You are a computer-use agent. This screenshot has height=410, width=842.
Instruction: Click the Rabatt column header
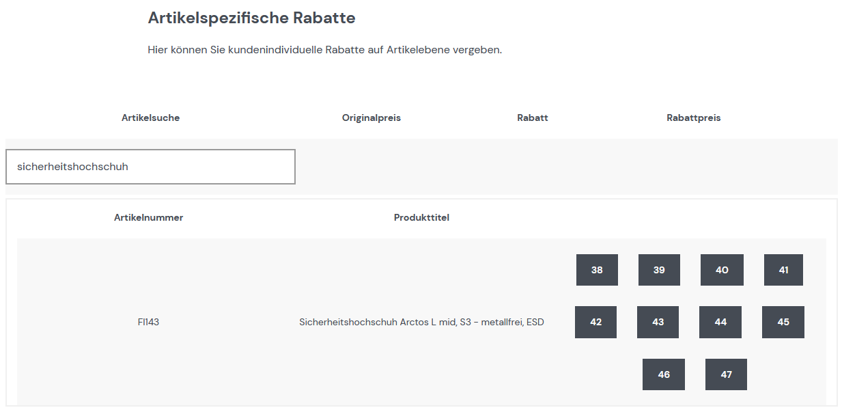point(533,118)
